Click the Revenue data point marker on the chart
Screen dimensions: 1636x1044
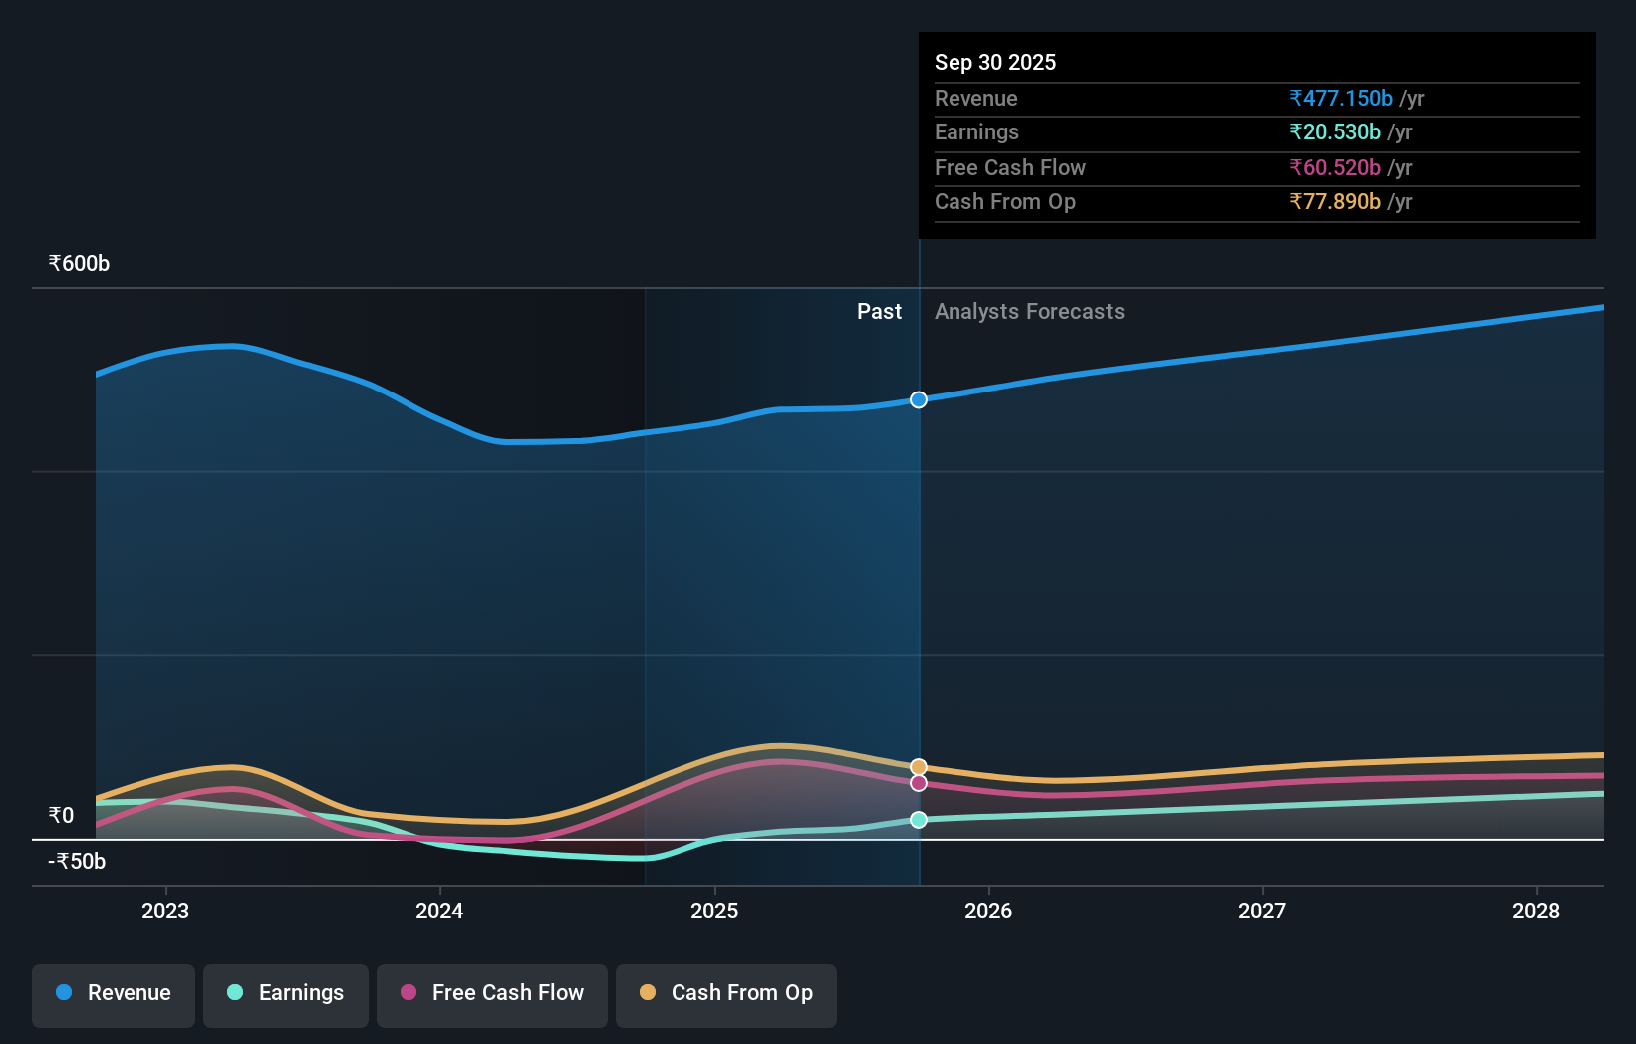pyautogui.click(x=918, y=399)
